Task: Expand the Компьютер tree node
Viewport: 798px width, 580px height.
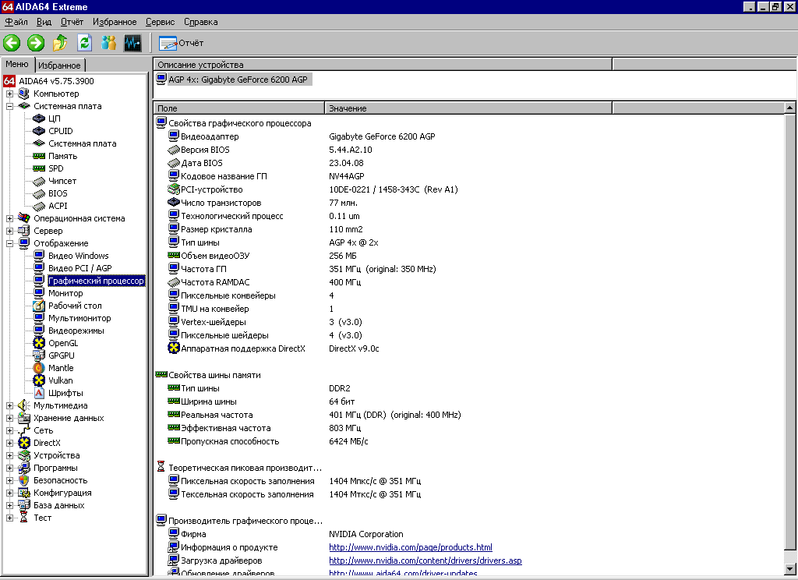Action: [10, 94]
